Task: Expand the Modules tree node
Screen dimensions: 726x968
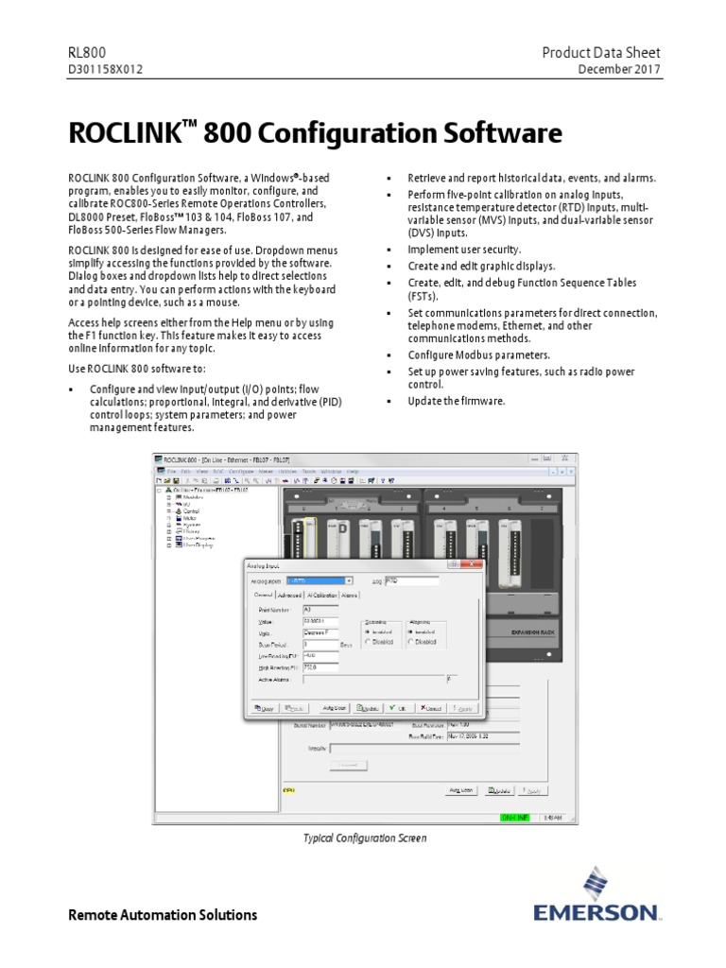Action: coord(169,497)
